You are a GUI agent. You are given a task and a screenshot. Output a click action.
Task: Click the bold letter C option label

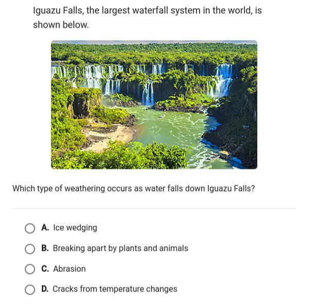pos(45,269)
